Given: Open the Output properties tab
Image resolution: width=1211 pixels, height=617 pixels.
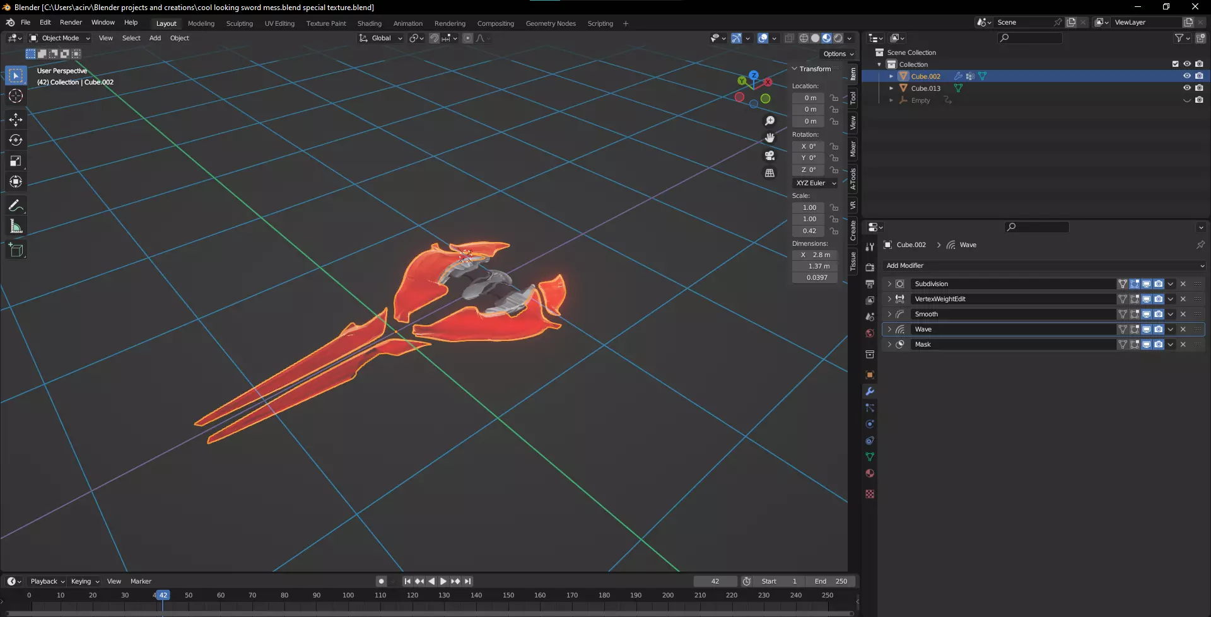Looking at the screenshot, I should point(870,284).
